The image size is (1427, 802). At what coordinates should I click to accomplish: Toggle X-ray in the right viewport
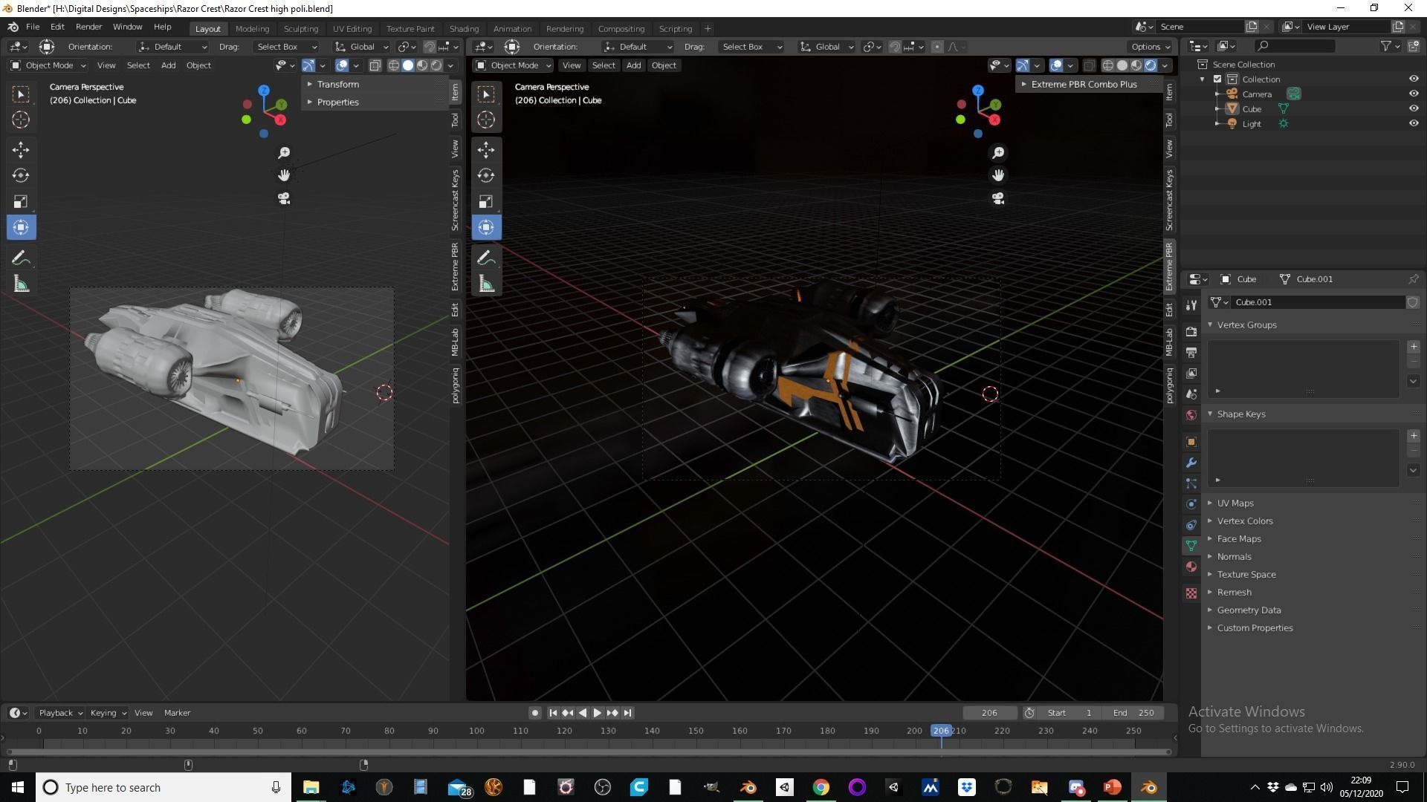click(1089, 65)
